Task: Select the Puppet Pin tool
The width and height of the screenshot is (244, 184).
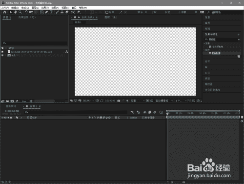Action: click(79, 12)
